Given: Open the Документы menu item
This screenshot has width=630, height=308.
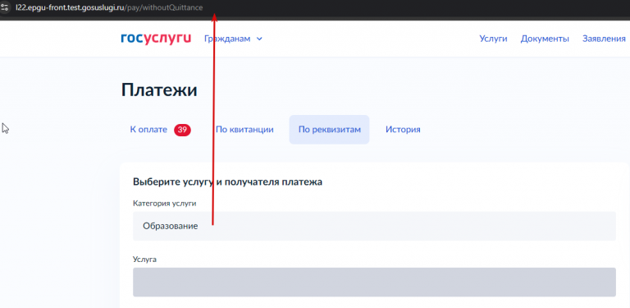Looking at the screenshot, I should [545, 39].
